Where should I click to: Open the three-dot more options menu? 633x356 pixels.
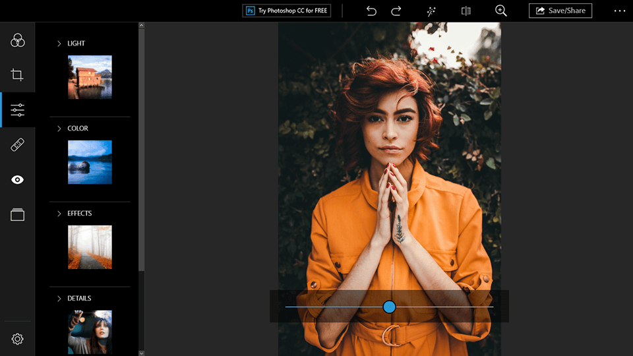(619, 11)
